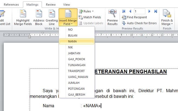Viewport: 178px width, 111px height.
Task: Open the Review tab
Action: (x=51, y=5)
